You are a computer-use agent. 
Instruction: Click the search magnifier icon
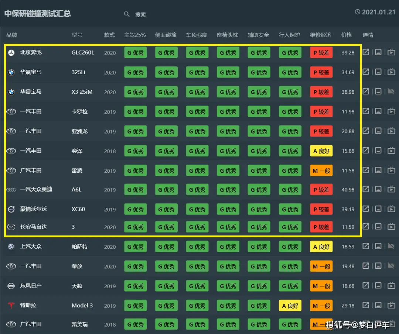point(127,14)
